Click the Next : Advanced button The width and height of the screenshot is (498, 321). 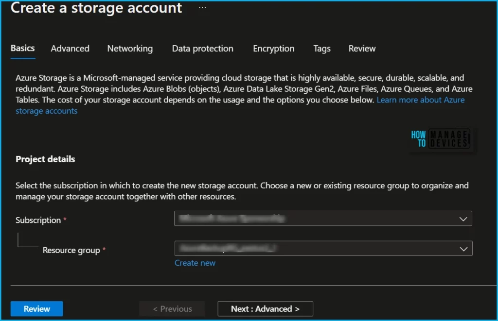coord(265,309)
